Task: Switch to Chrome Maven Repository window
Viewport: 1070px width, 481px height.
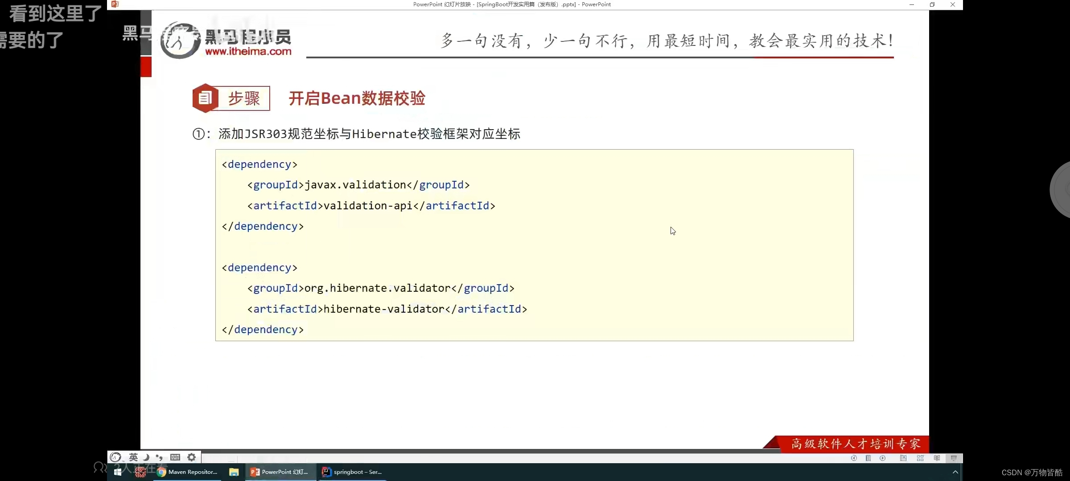Action: 188,472
